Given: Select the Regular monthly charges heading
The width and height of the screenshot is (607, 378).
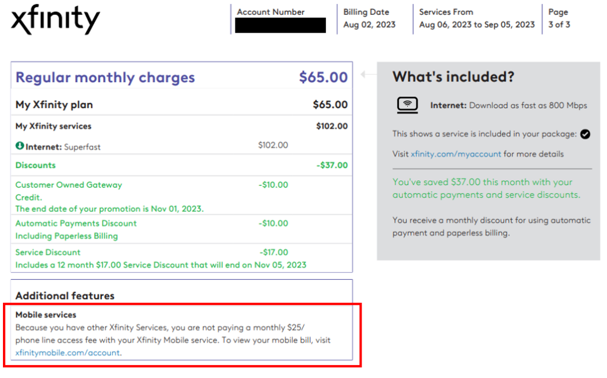Looking at the screenshot, I should click(105, 77).
